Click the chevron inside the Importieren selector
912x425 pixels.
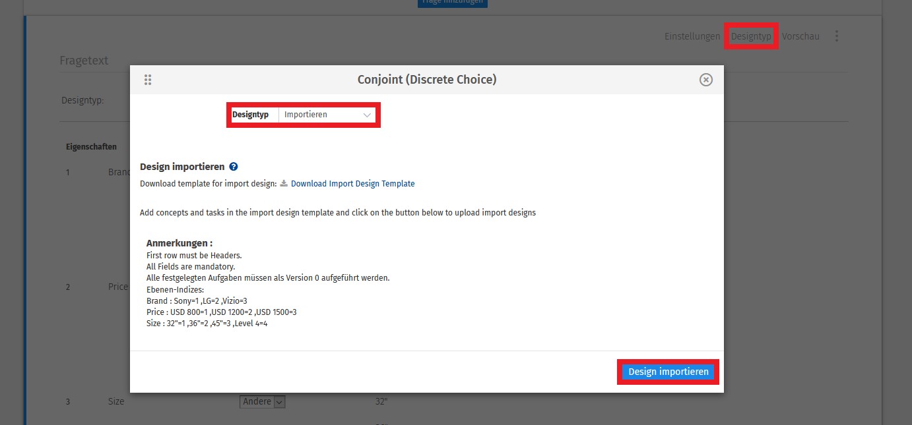[x=368, y=115]
